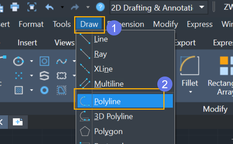Expand the Ellipse tool dropdown arrow
The width and height of the screenshot is (233, 144).
coord(32,61)
